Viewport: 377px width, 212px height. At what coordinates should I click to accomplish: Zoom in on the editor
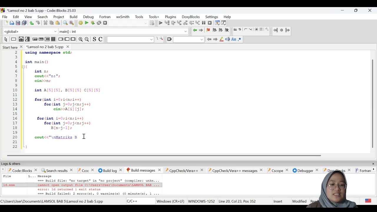point(80,39)
